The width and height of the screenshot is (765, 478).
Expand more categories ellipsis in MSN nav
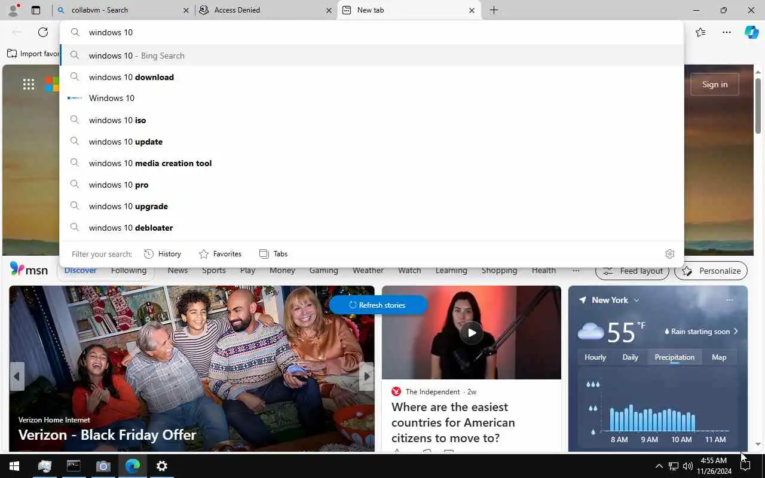pos(576,270)
